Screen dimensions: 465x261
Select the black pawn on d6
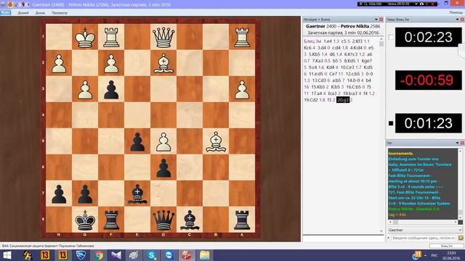[x=163, y=167]
